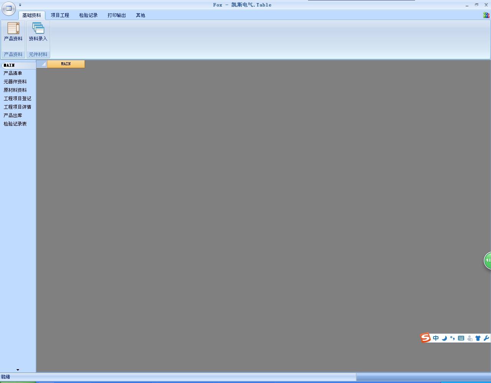The image size is (491, 383).
Task: Click the 就绪 status bar text
Action: [x=6, y=377]
